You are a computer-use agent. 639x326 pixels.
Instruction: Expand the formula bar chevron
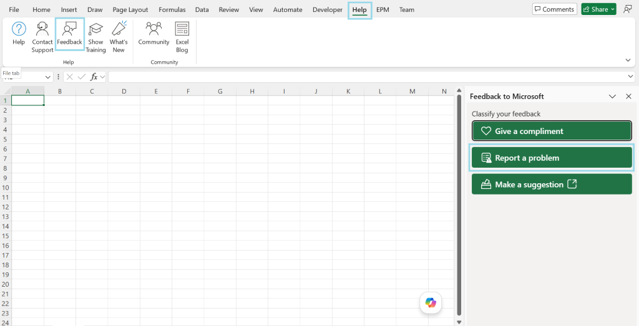(630, 76)
